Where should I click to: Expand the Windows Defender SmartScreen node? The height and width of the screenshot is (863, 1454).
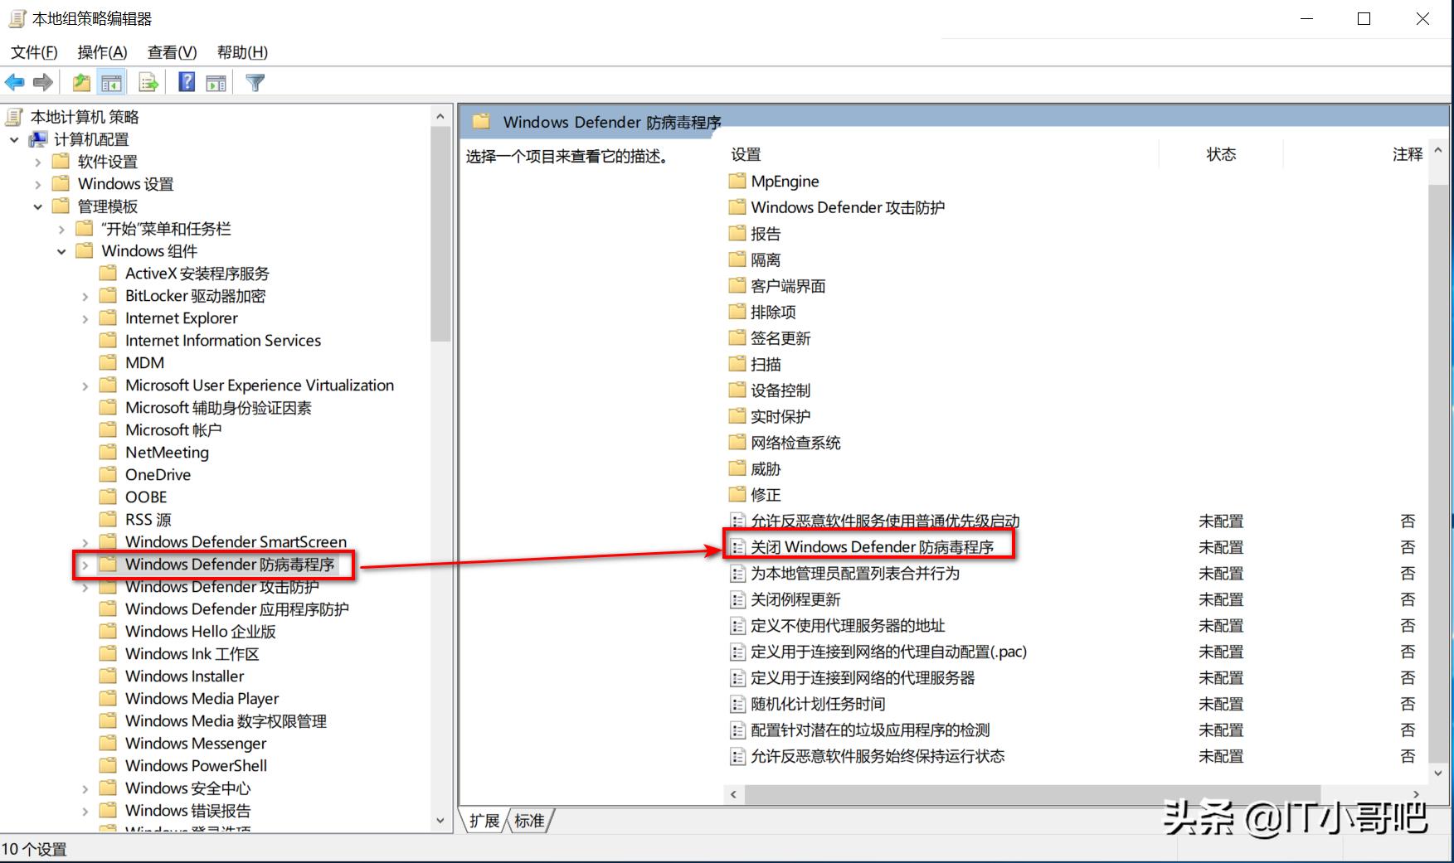(x=85, y=541)
